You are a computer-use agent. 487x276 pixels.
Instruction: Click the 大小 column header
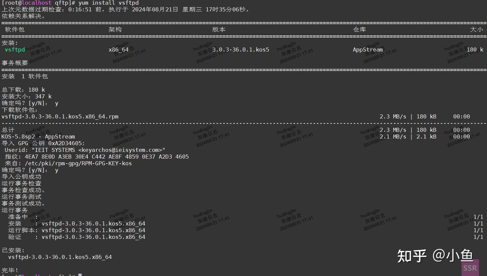477,29
